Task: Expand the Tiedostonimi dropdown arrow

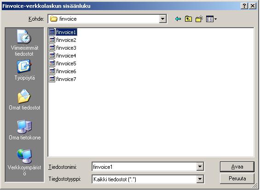Action: coord(200,167)
